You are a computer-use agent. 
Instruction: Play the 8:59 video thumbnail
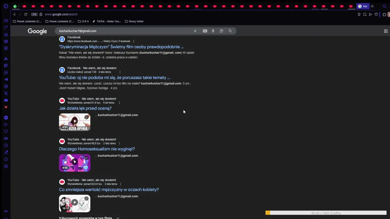click(x=75, y=163)
